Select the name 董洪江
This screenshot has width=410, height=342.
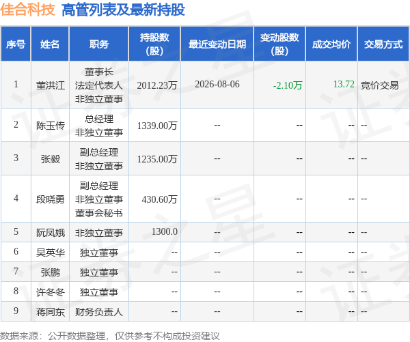tap(50, 85)
